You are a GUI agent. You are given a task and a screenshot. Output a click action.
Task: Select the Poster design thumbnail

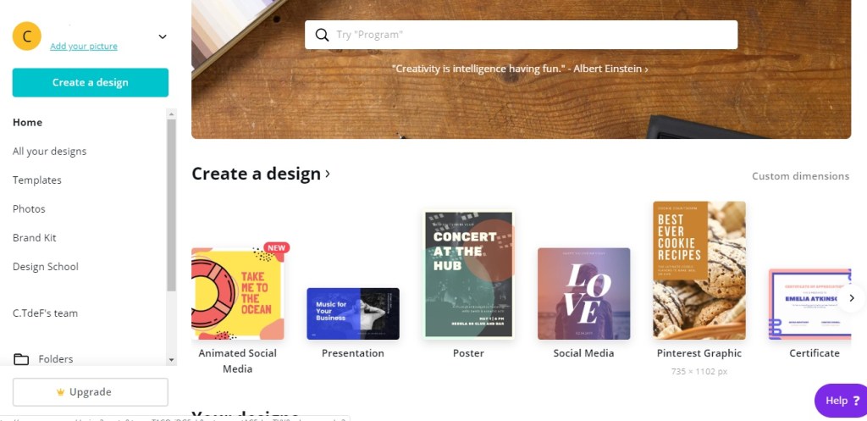tap(468, 274)
